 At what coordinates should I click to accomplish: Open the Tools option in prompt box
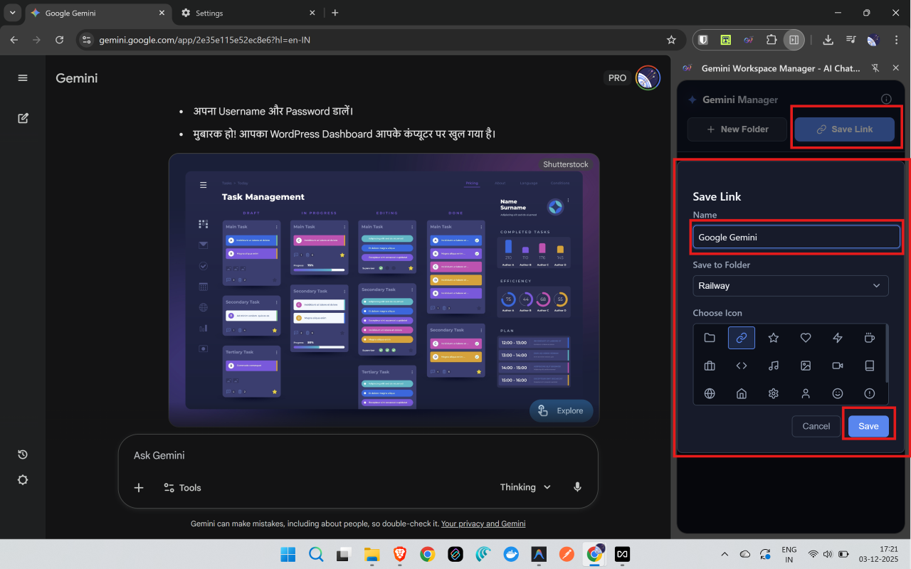coord(182,487)
